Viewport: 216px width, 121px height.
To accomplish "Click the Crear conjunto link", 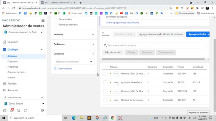I will (x=65, y=69).
